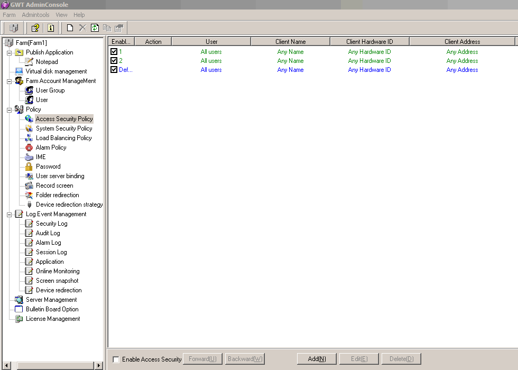518x370 pixels.
Task: Toggle the checkbox for policy 2
Action: pos(114,61)
